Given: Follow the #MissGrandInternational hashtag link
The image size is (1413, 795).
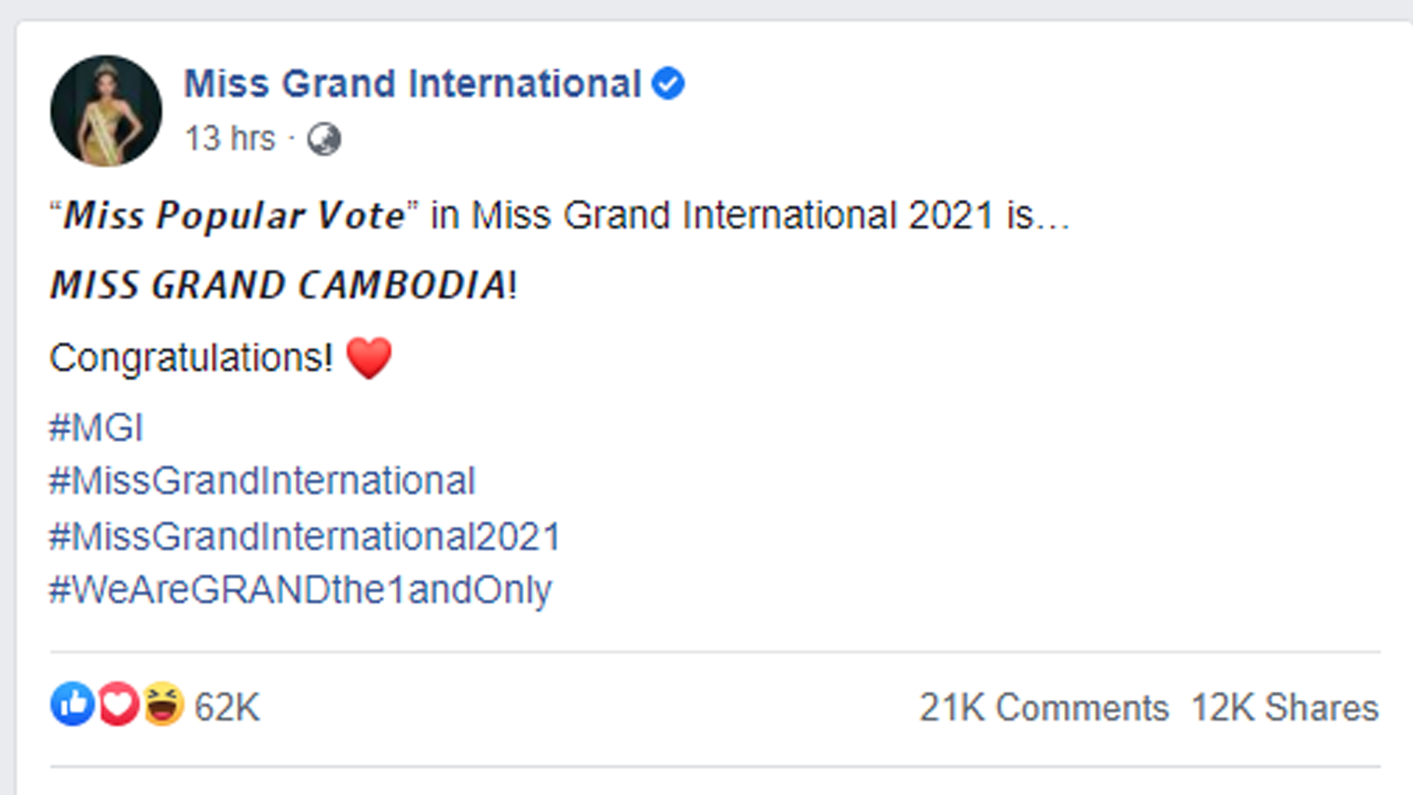Looking at the screenshot, I should click(x=262, y=481).
